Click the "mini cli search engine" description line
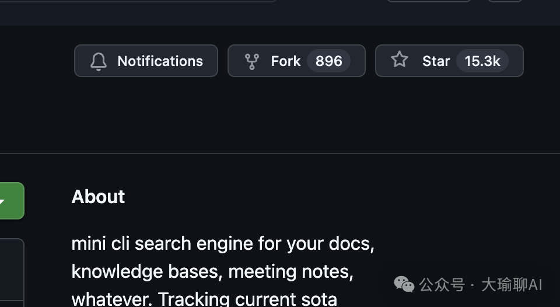This screenshot has height=307, width=560. tap(222, 243)
